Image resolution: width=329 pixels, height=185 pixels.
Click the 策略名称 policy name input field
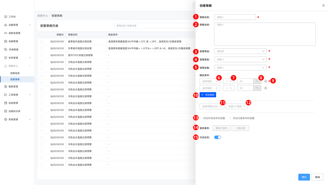[235, 17]
